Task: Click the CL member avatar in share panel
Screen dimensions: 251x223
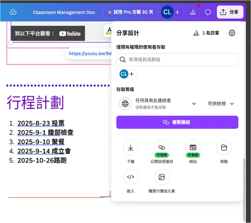Action: pos(124,74)
